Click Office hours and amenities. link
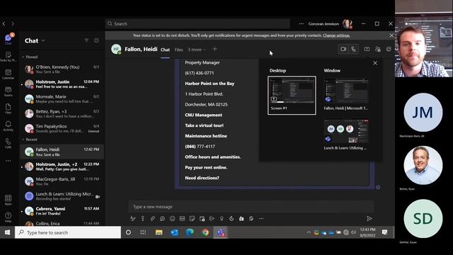This screenshot has width=453, height=255. pos(212,157)
